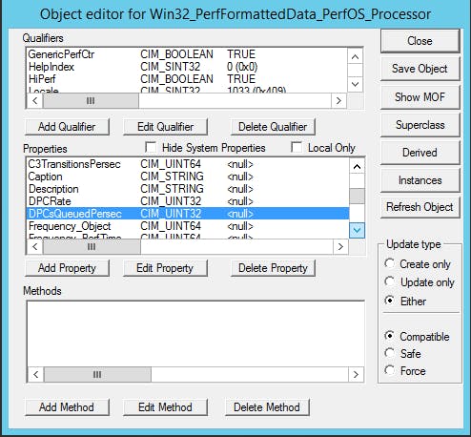
Task: Click the Qualifiers list scroll-down arrow
Action: click(356, 84)
